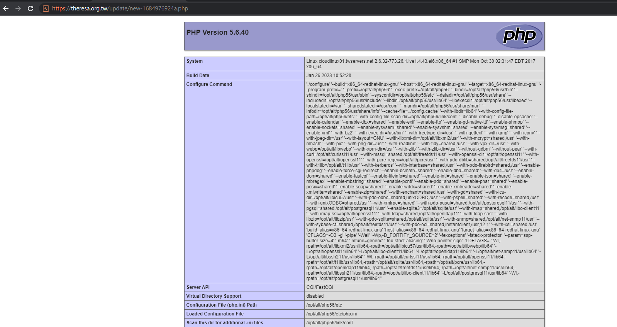Screen dimensions: 617x327
Task: Click the CGI/FastCGI value
Action: coord(320,287)
